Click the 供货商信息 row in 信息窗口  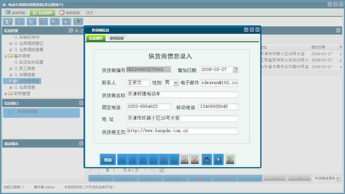point(41,113)
